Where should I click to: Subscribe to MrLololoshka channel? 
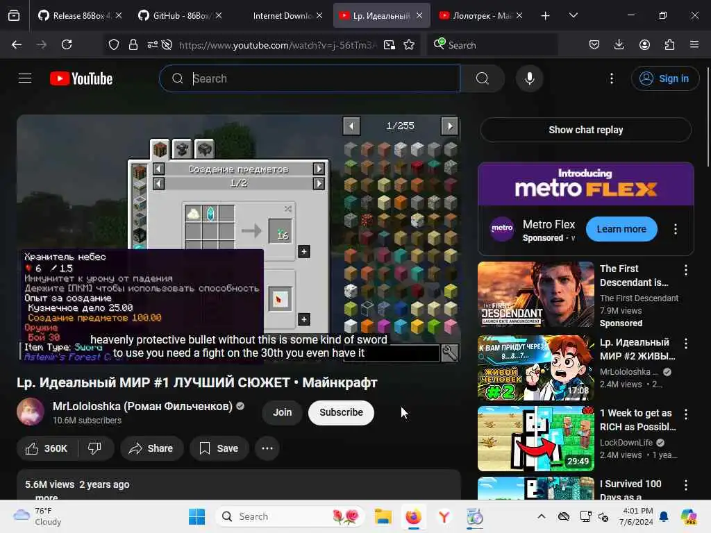coord(341,412)
